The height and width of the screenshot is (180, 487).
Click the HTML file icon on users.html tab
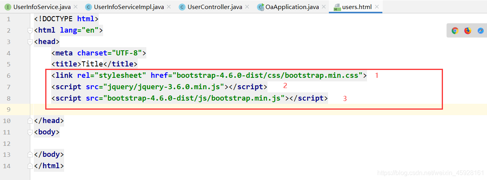[x=337, y=7]
